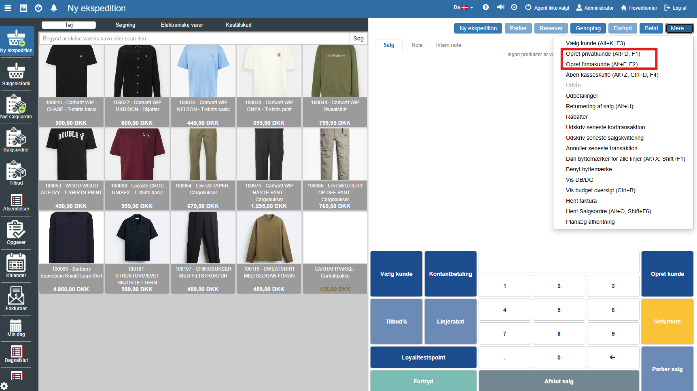Switch to the Note tab
Viewport: 697px width, 391px height.
coord(417,45)
